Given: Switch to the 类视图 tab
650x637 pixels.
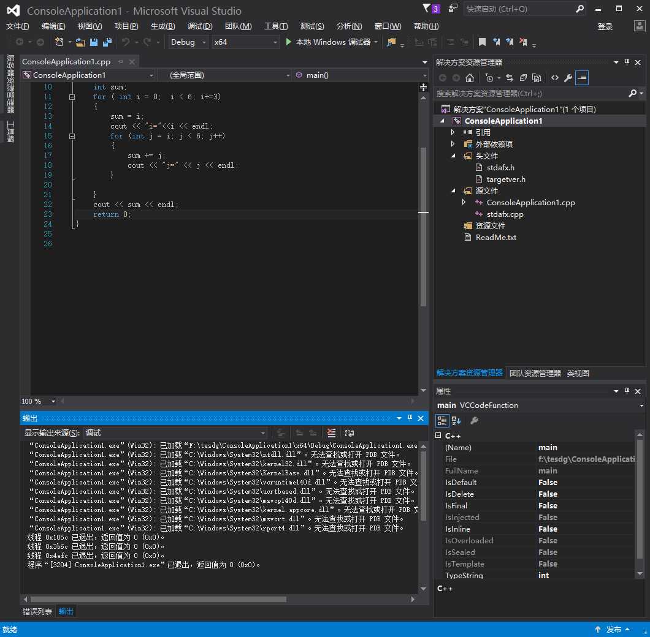Looking at the screenshot, I should click(x=578, y=373).
